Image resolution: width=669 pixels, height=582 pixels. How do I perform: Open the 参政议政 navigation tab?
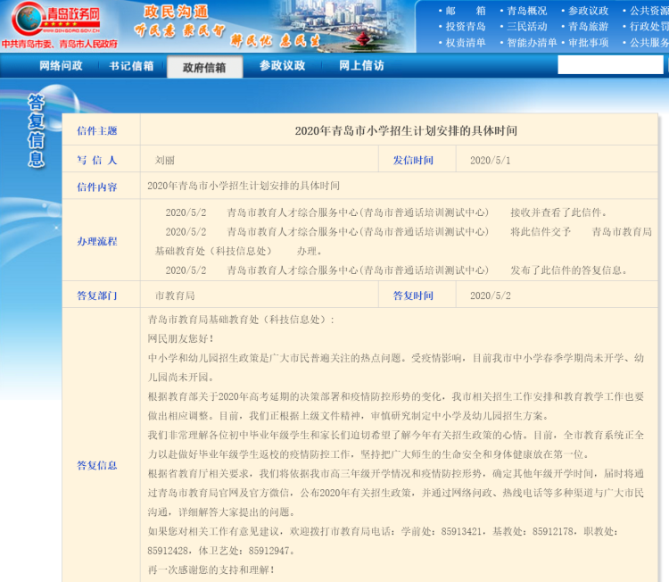[282, 65]
